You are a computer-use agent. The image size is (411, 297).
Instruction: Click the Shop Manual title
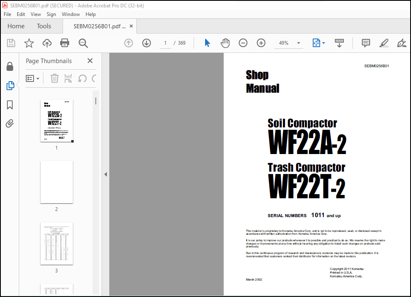pyautogui.click(x=262, y=82)
